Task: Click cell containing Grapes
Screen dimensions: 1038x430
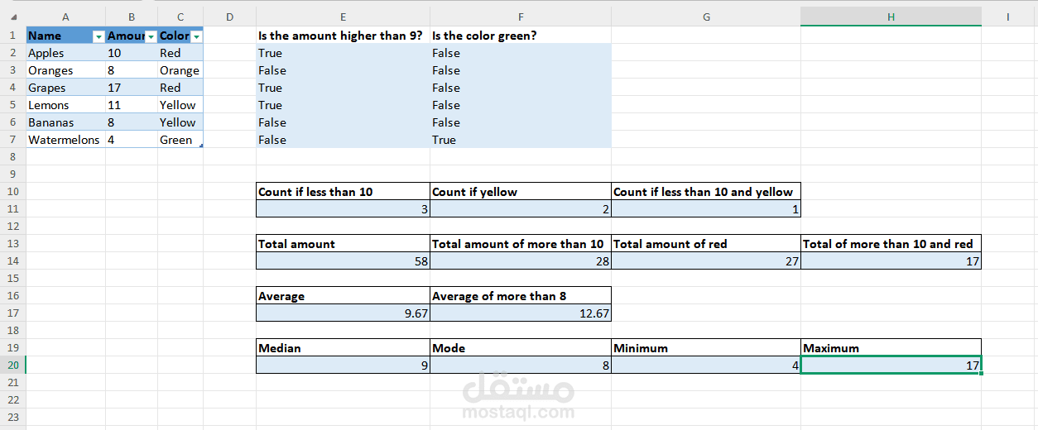Action: click(x=65, y=88)
